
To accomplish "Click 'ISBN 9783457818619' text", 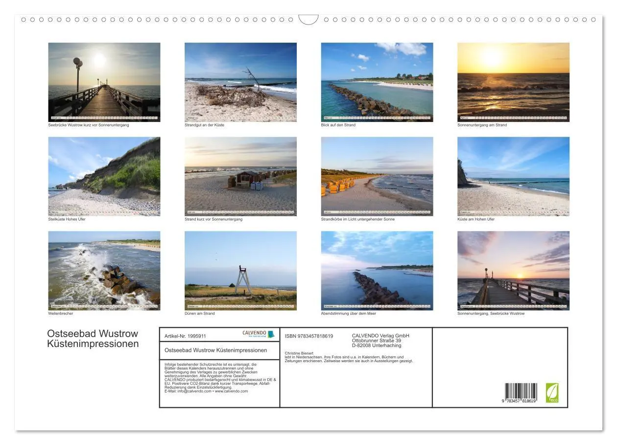I will pyautogui.click(x=309, y=336).
